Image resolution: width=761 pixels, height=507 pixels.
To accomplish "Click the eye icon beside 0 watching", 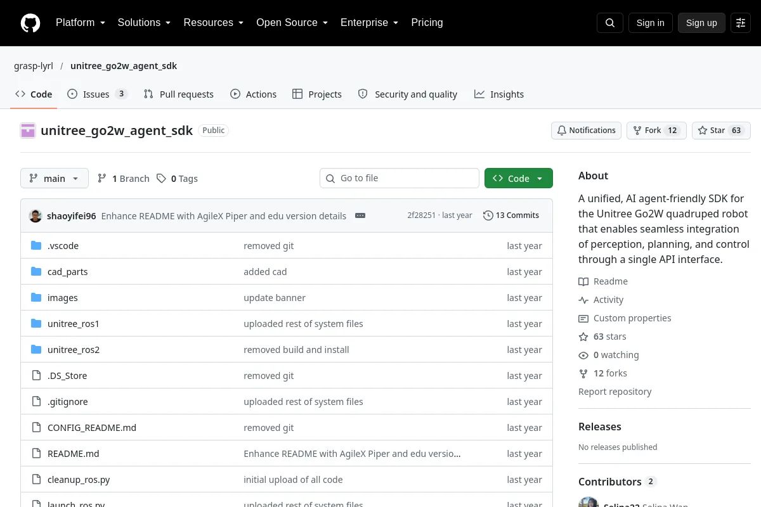I will pos(583,355).
